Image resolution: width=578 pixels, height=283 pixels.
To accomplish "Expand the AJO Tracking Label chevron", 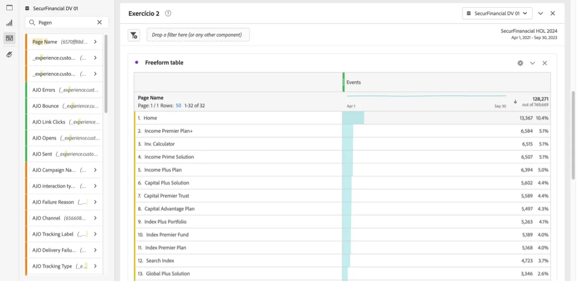I will pos(95,234).
